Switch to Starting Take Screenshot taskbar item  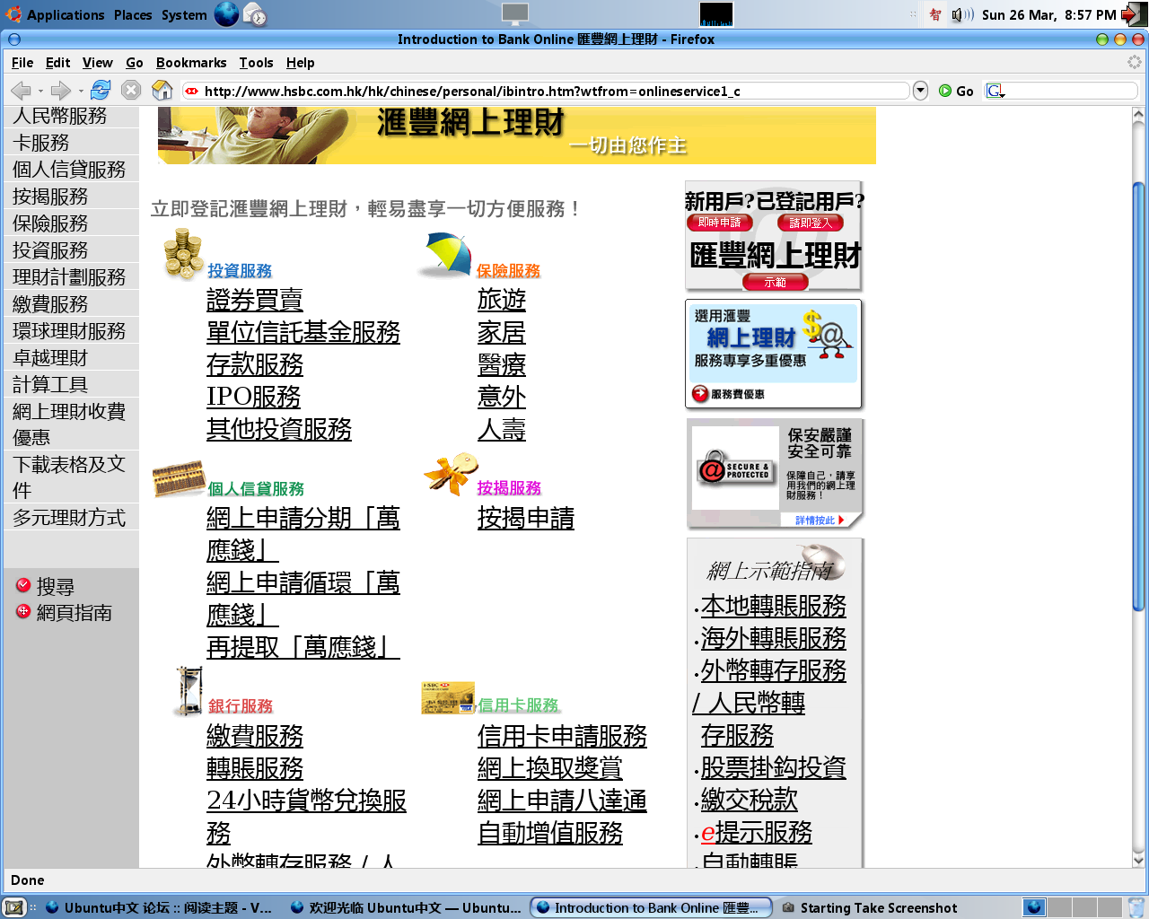click(868, 907)
